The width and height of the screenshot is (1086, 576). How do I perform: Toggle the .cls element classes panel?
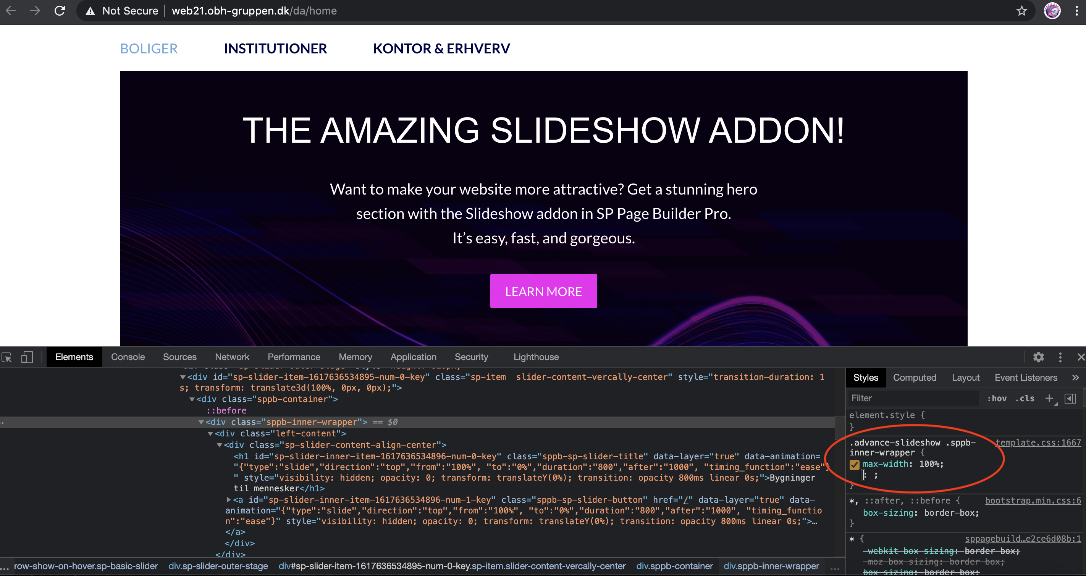pos(1025,398)
